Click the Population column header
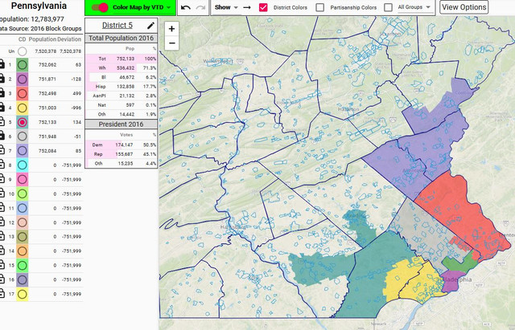The height and width of the screenshot is (330, 515). tap(43, 39)
